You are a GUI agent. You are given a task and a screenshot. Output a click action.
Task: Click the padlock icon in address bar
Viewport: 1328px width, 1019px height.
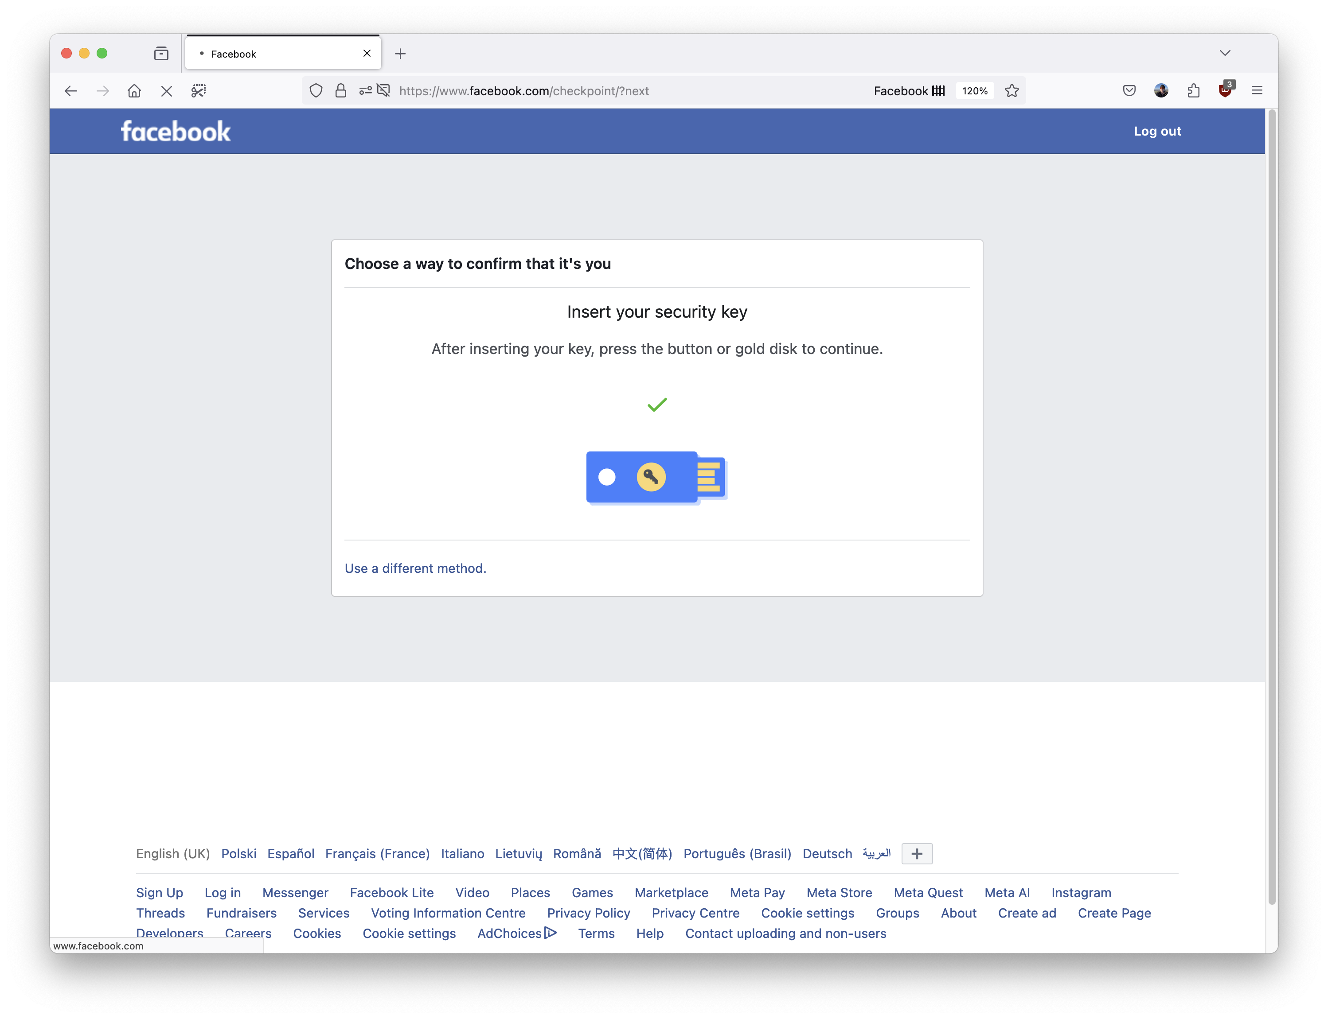point(341,90)
